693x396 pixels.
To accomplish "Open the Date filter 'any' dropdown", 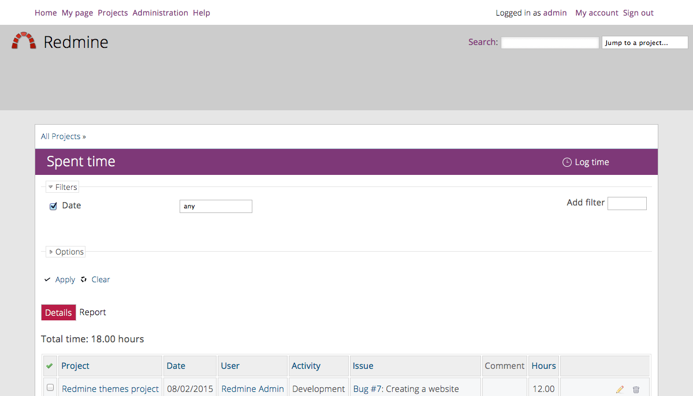I will (x=216, y=206).
